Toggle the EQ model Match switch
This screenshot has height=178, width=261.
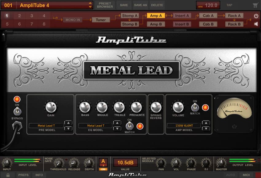130,126
